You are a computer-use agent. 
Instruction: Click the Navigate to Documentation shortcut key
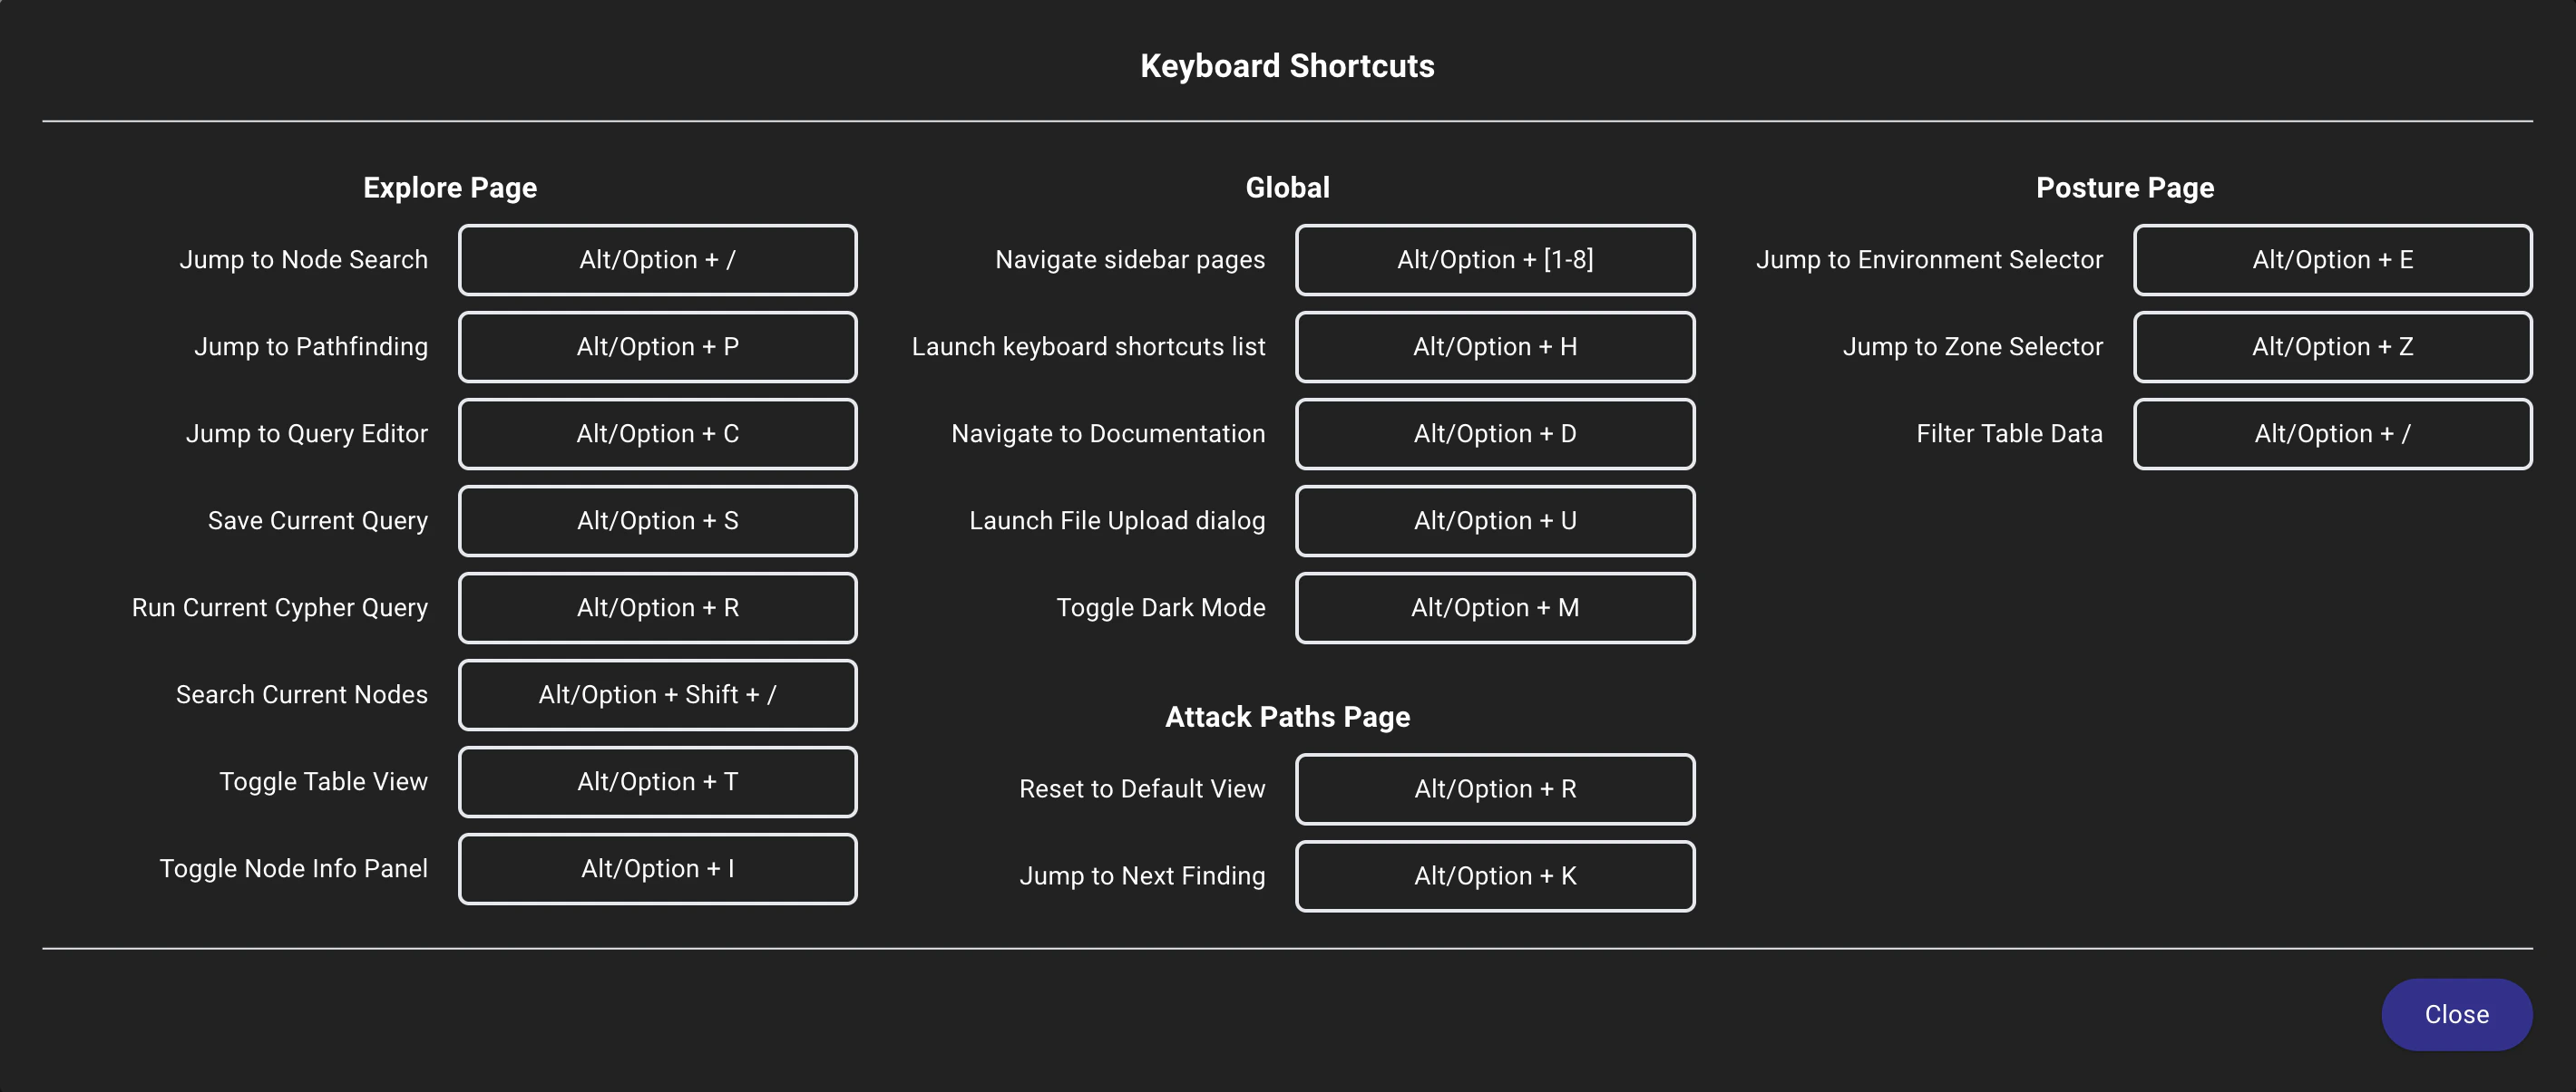click(1494, 433)
